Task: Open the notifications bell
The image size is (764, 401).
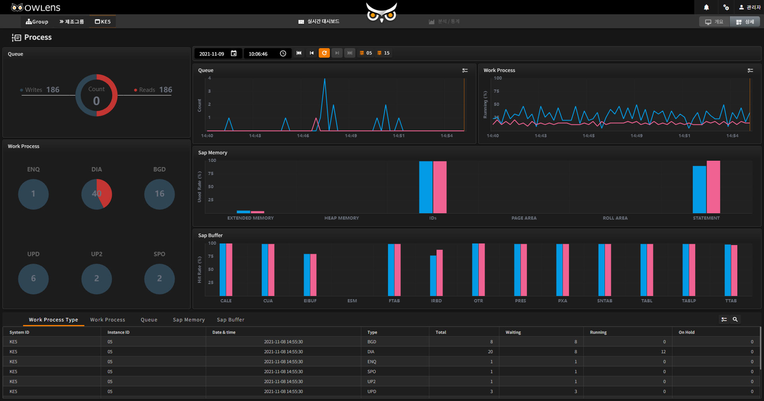Action: 706,7
